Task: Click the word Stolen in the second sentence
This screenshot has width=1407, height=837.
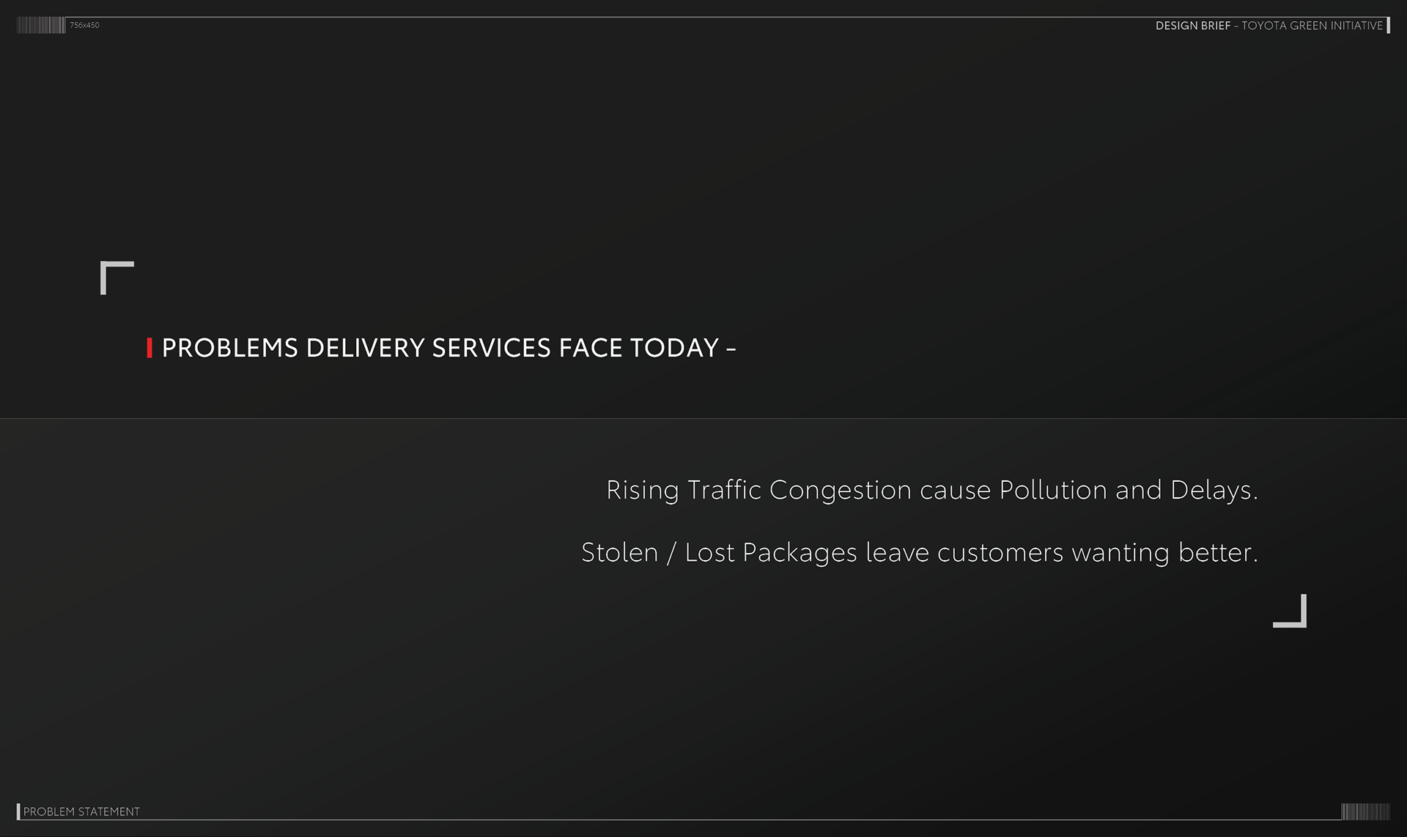Action: 619,553
